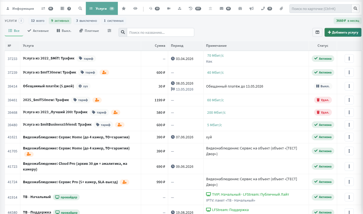Filter by 9 активных chip
Screen dimensions: 363x214
click(x=60, y=21)
